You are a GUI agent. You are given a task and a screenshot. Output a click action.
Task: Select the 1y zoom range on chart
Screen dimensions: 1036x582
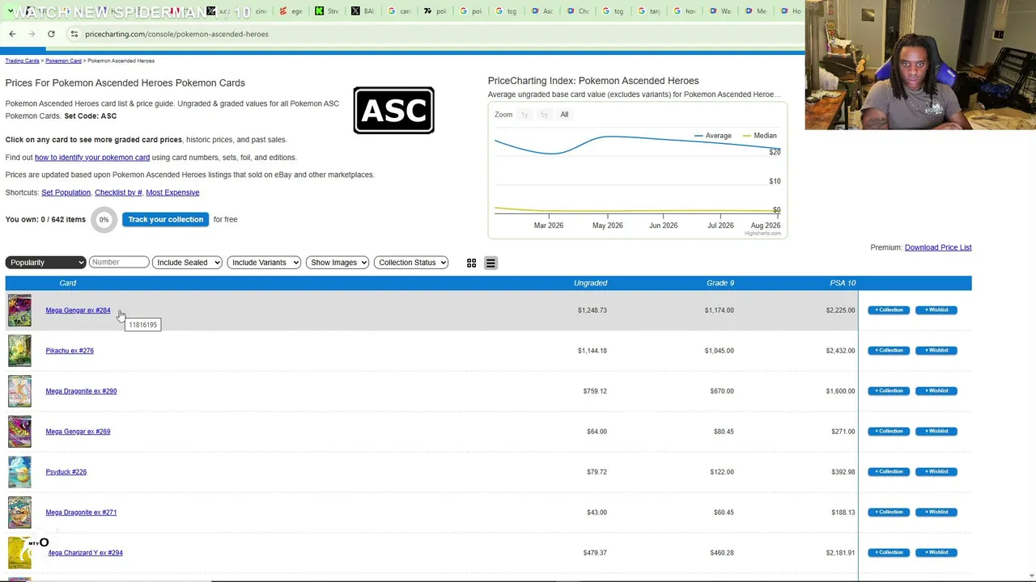pyautogui.click(x=524, y=115)
